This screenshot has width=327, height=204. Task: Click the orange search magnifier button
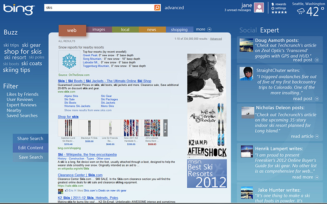[x=157, y=8]
